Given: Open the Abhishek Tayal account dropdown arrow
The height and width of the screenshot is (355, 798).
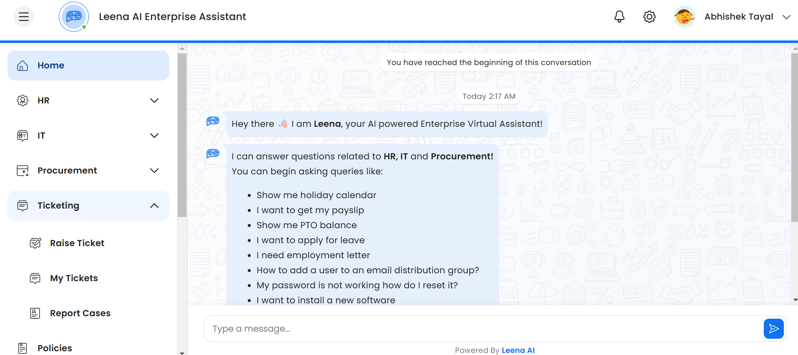Looking at the screenshot, I should (x=786, y=17).
